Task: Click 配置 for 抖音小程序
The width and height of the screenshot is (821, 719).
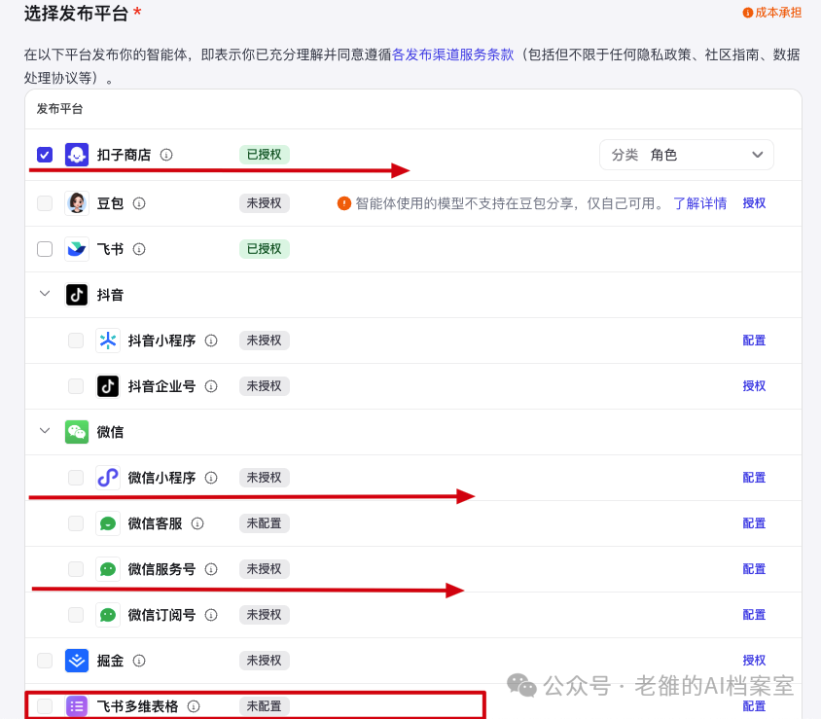Action: click(x=754, y=341)
